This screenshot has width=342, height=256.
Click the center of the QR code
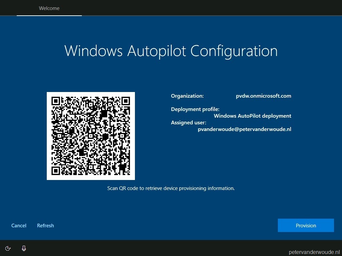point(91,136)
